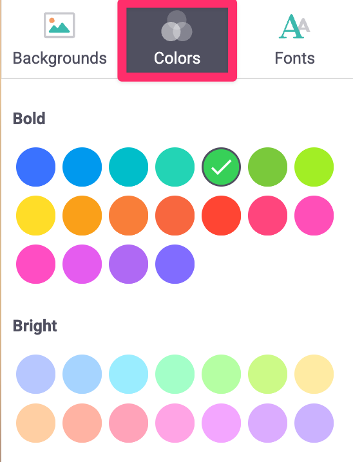353x462 pixels.
Task: Click the overlapping circles Colors icon
Action: (176, 26)
